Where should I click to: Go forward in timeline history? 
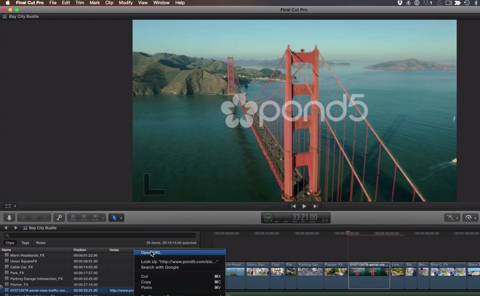click(x=16, y=228)
